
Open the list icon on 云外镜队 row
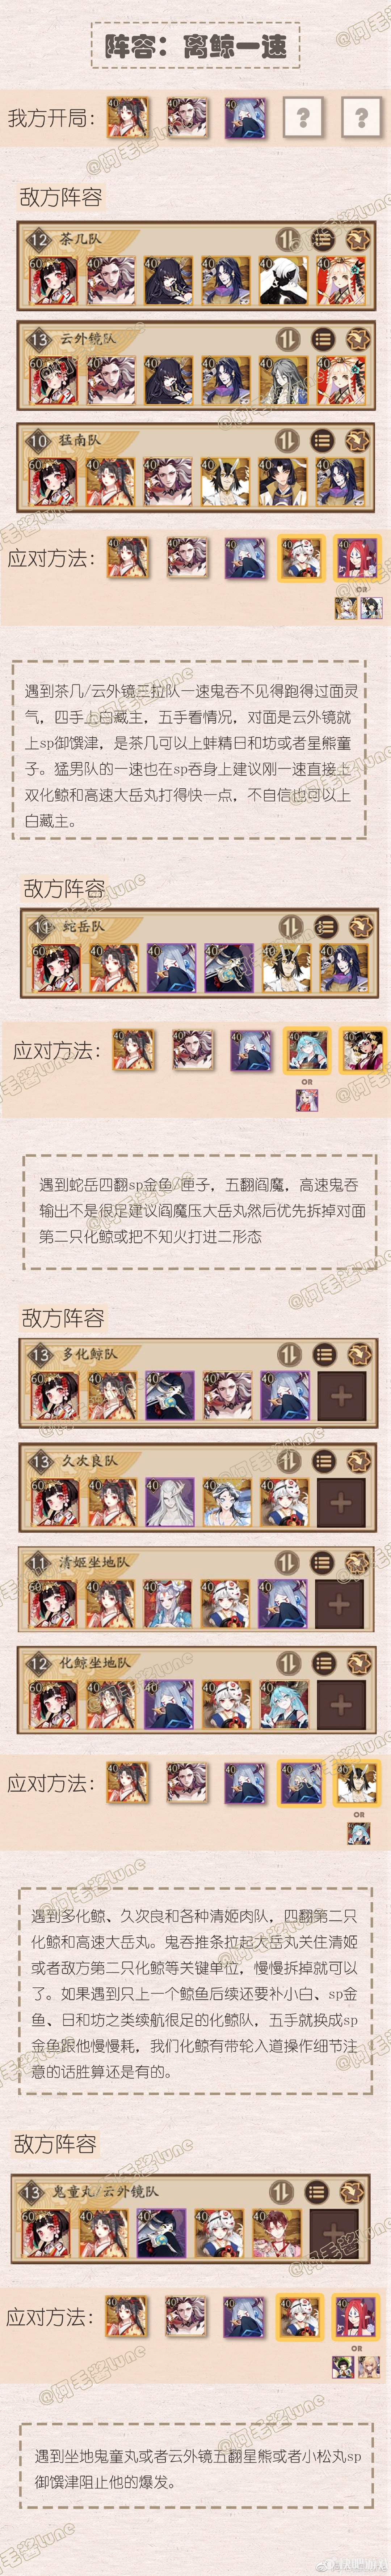point(322,339)
